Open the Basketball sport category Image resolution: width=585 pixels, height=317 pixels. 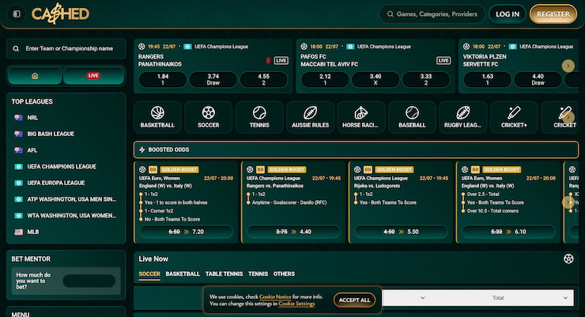(x=157, y=117)
